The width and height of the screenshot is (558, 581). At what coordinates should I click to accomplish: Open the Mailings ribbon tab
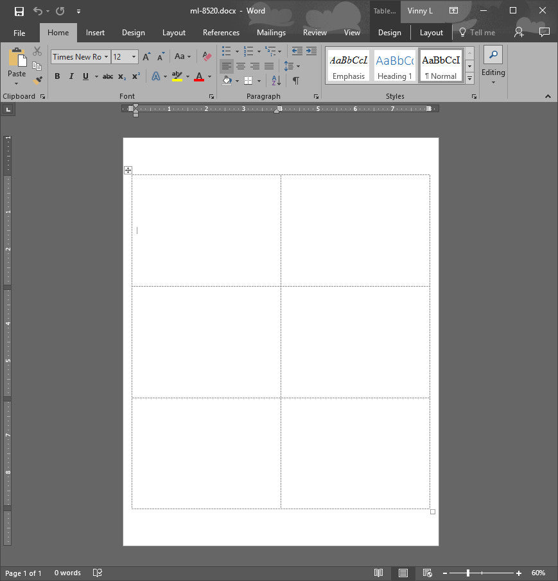[271, 33]
